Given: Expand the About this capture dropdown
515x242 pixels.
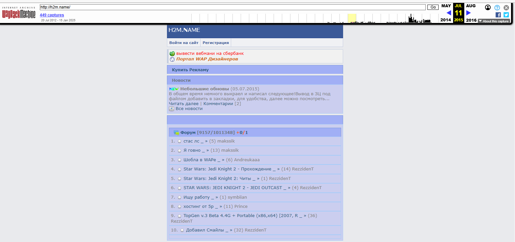Looking at the screenshot, I should (494, 21).
